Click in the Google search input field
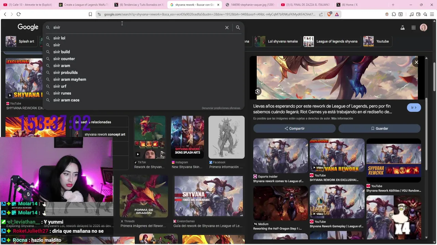This screenshot has width=437, height=245. point(137,28)
